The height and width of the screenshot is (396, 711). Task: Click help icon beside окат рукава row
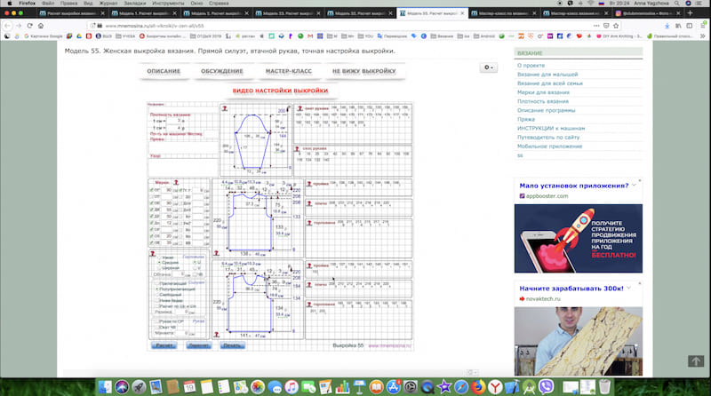point(300,108)
